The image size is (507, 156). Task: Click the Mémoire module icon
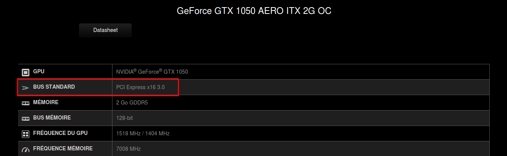point(26,103)
